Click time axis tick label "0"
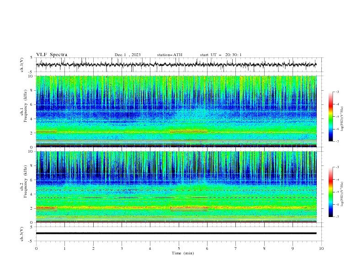 click(x=36, y=248)
